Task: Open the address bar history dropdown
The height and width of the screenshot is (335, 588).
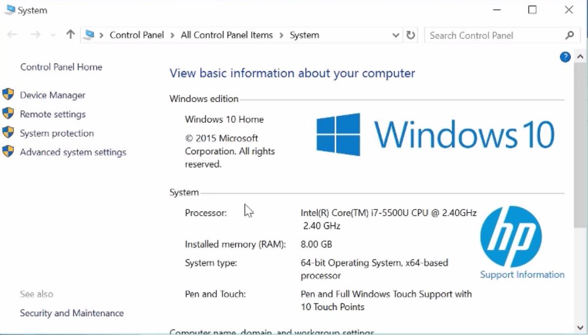Action: click(x=396, y=35)
